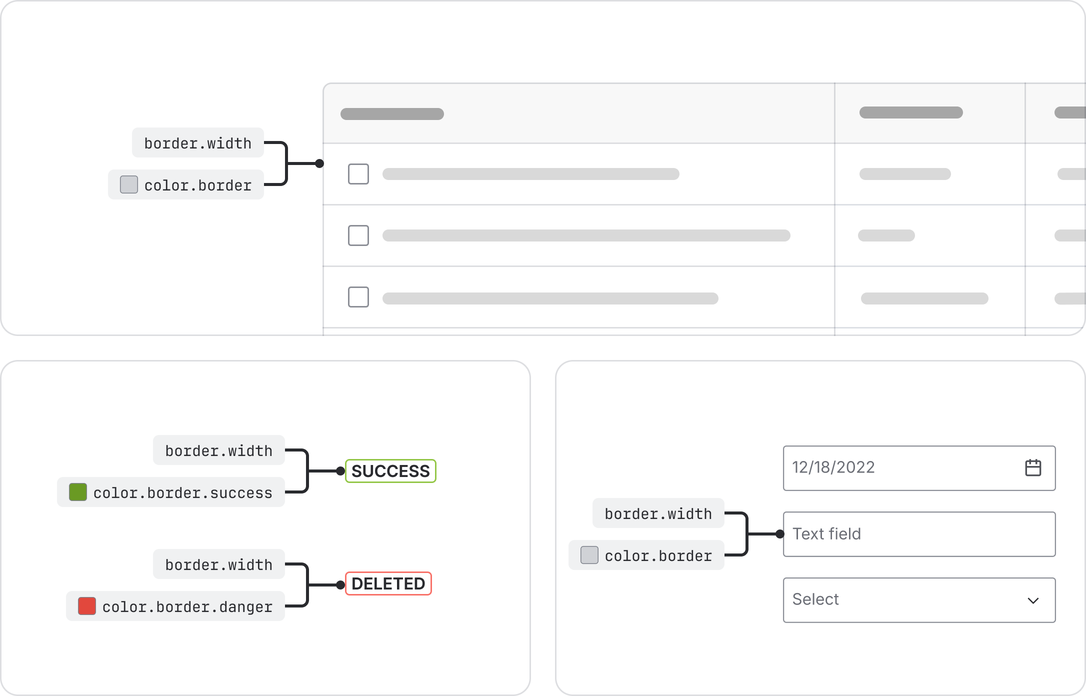Click the green color.border.success swatch
The image size is (1086, 696).
click(x=78, y=492)
